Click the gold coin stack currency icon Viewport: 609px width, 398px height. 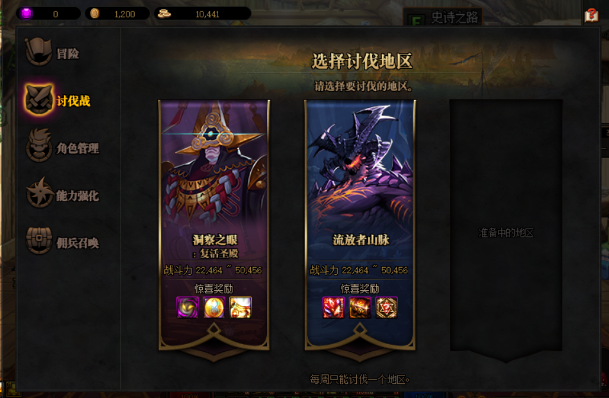164,13
